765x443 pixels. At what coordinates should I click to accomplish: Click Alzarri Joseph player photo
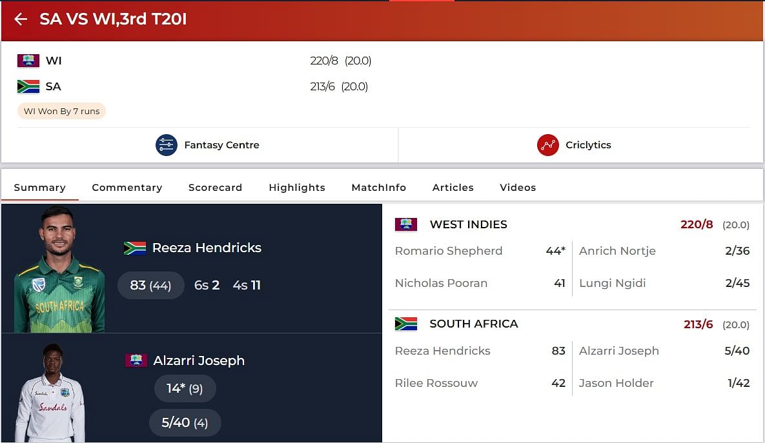coord(50,393)
